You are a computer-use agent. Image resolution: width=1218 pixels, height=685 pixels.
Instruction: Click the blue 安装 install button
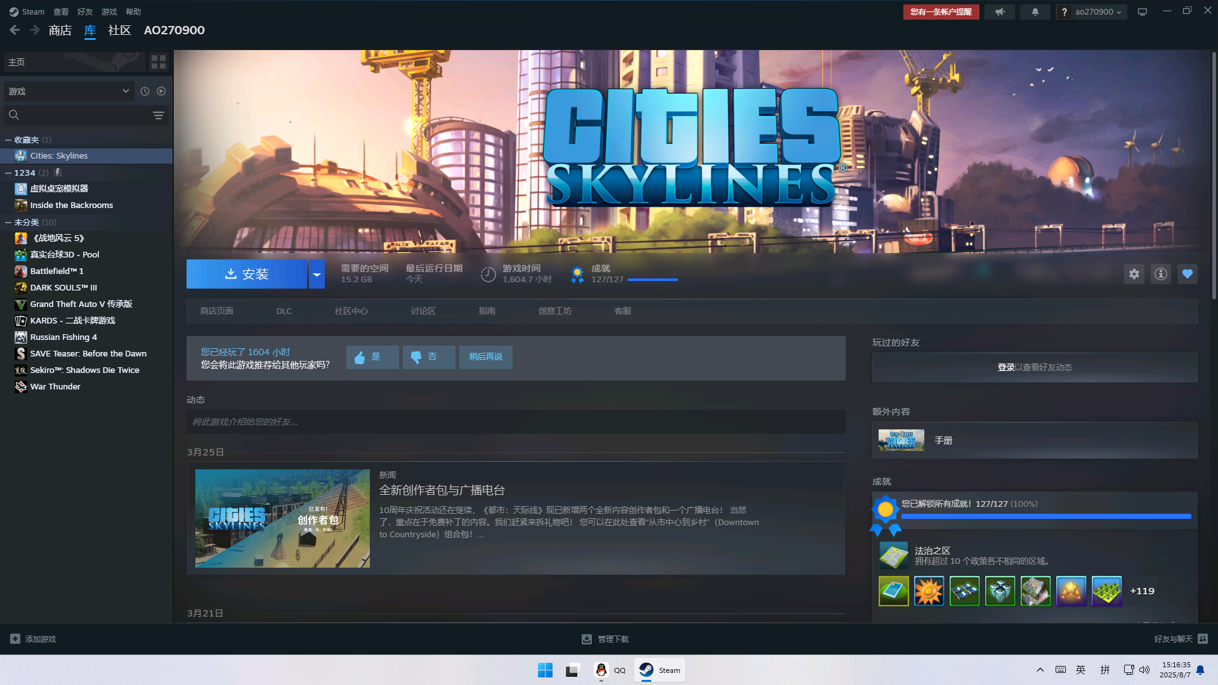247,274
